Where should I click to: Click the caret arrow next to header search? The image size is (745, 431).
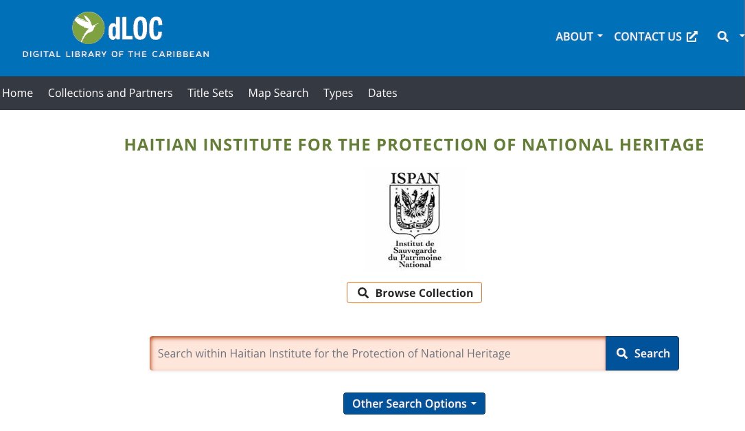(741, 37)
